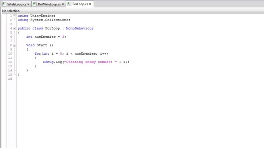Click the 'ForLoop' class name on line 4
This screenshot has width=264, height=148.
pyautogui.click(x=52, y=28)
